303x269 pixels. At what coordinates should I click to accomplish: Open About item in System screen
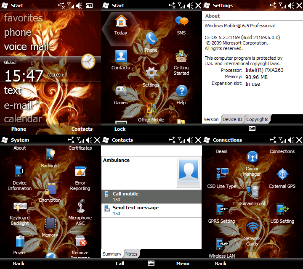(x=19, y=148)
